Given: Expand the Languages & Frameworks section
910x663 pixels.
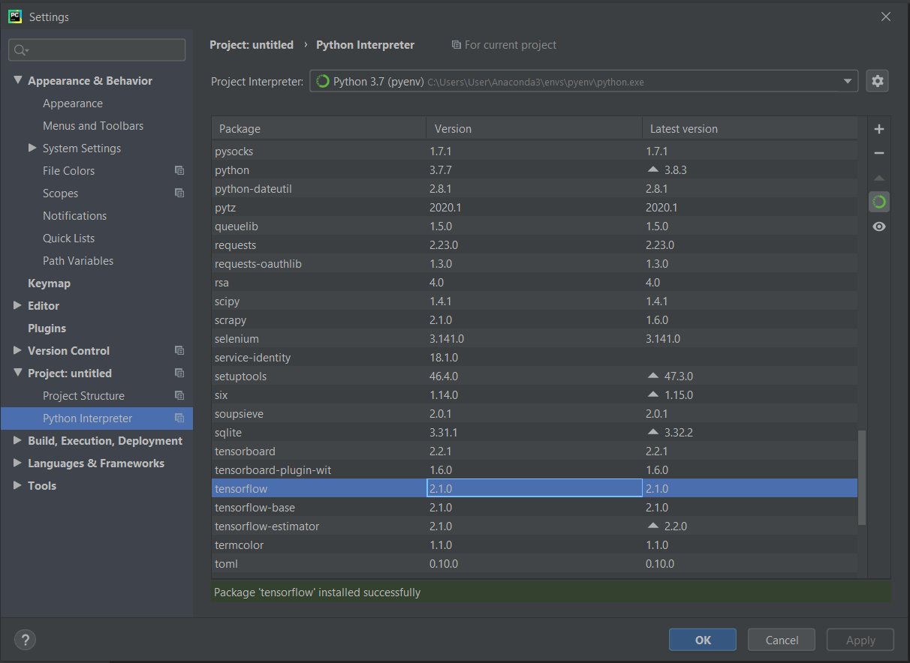Looking at the screenshot, I should 18,463.
